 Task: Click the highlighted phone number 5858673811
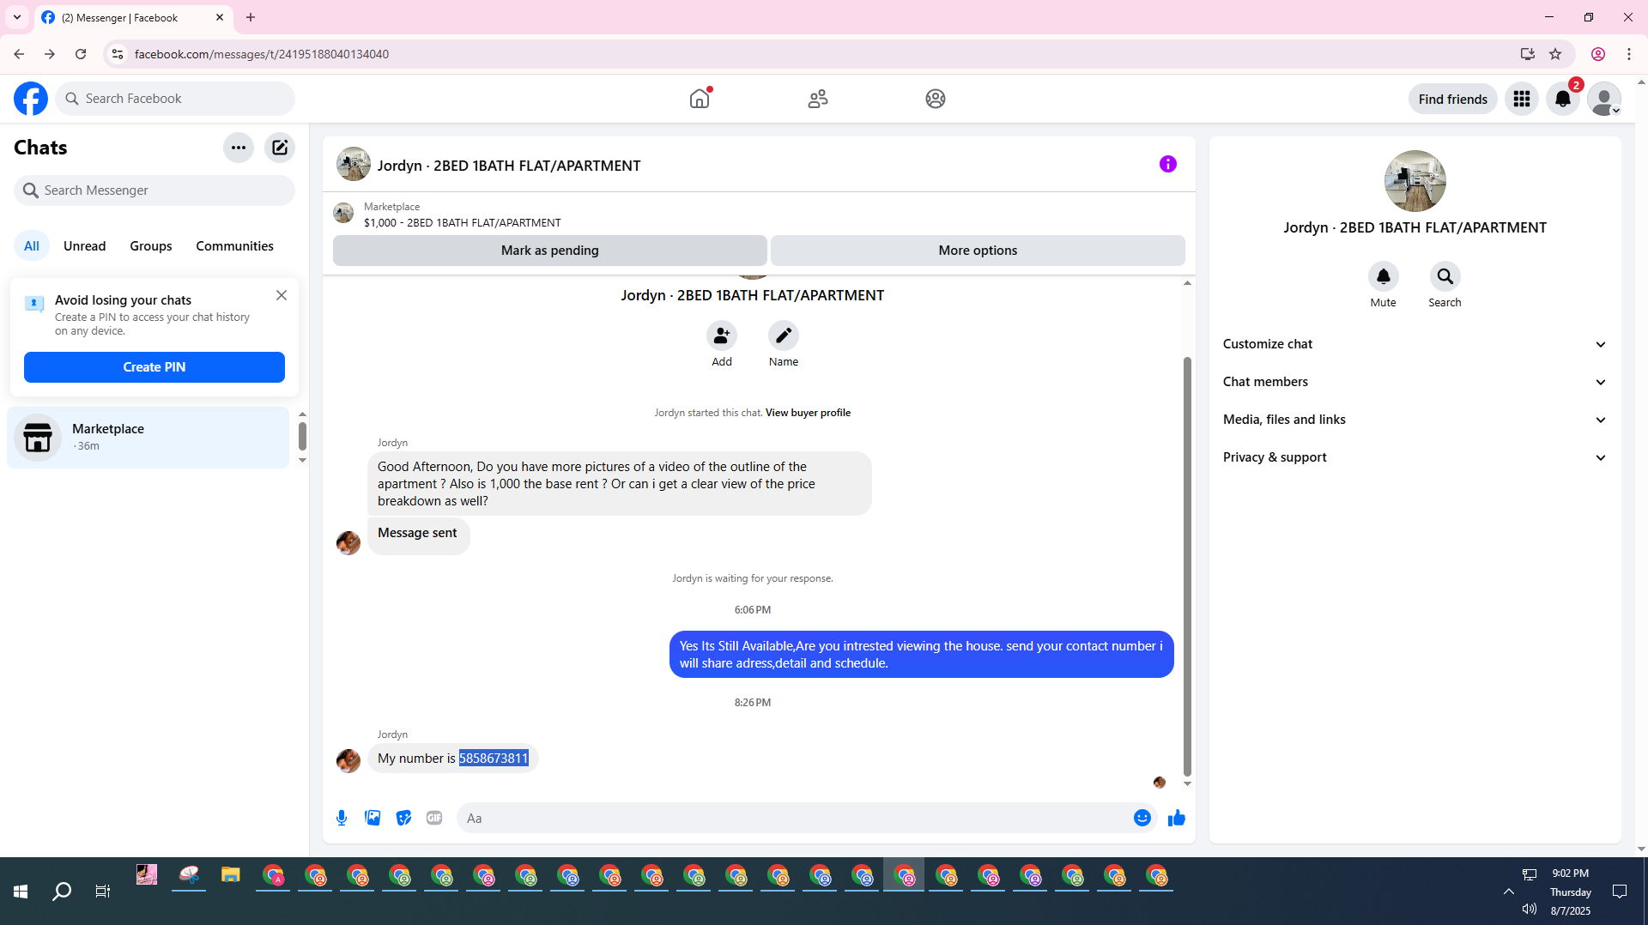(x=494, y=759)
